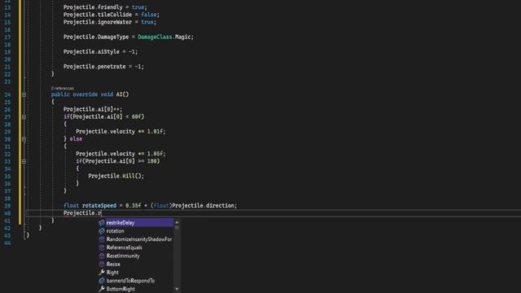Click the Projectile.aiStyle = -1 line
Screen dimensions: 521x293
click(100, 52)
